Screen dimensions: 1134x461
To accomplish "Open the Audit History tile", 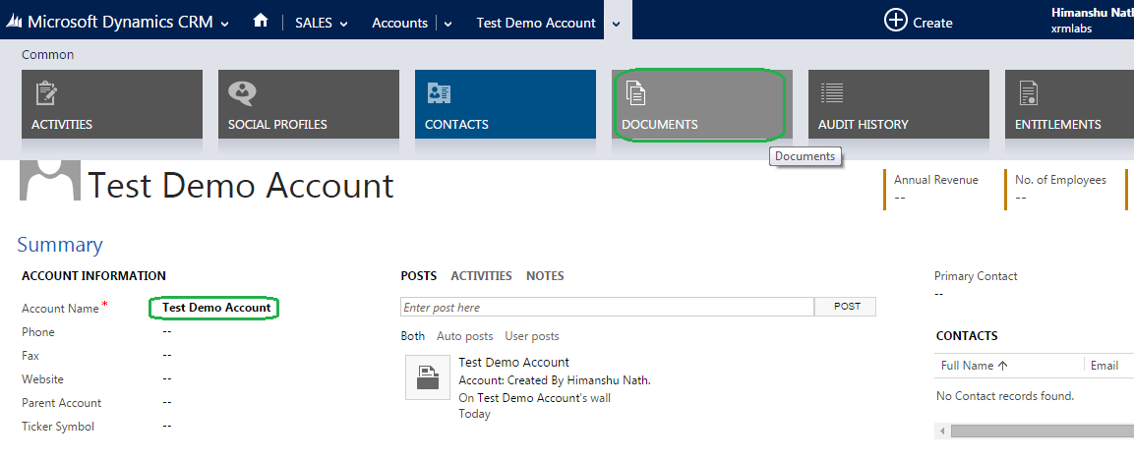I will tap(899, 104).
